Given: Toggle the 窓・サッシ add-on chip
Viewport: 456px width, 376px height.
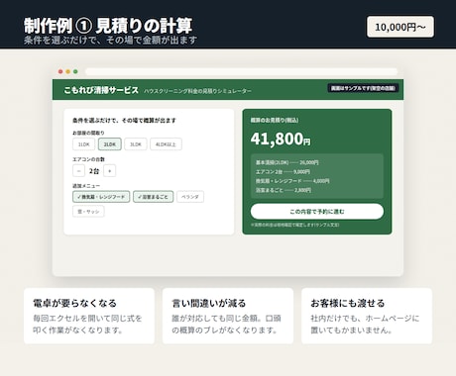Looking at the screenshot, I should pyautogui.click(x=88, y=212).
